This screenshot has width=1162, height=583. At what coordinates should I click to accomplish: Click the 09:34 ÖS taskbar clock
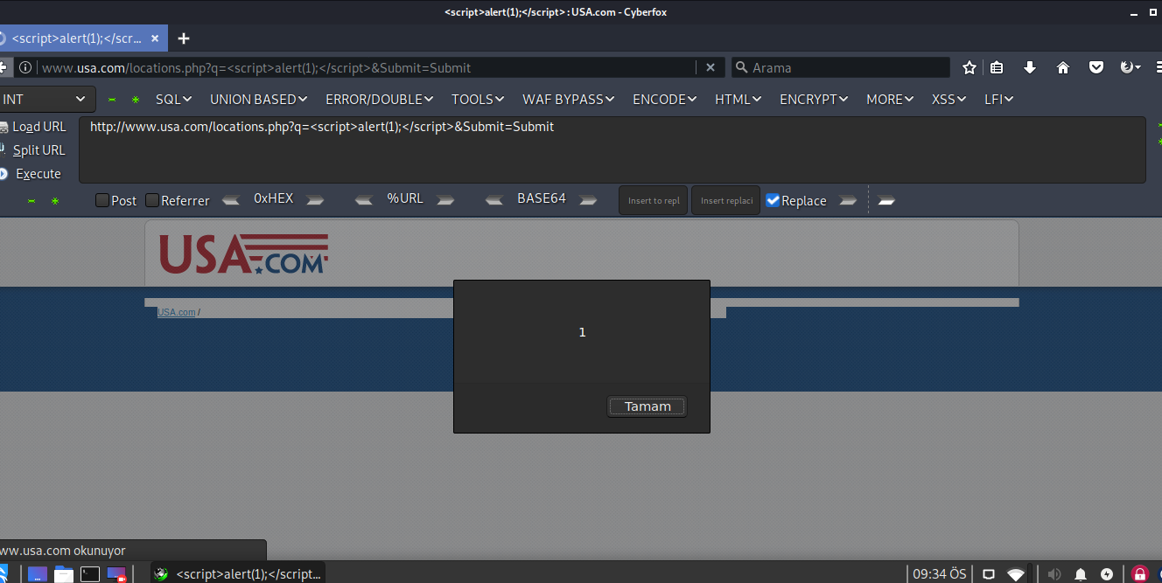coord(940,574)
